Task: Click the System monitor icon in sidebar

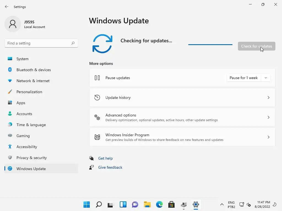Action: 10,59
